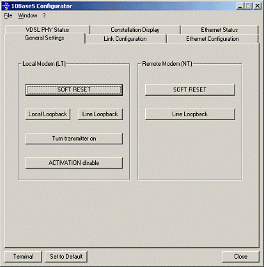Switch to the Ethernet Status tab
Screen dimensions: 264x267
219,29
